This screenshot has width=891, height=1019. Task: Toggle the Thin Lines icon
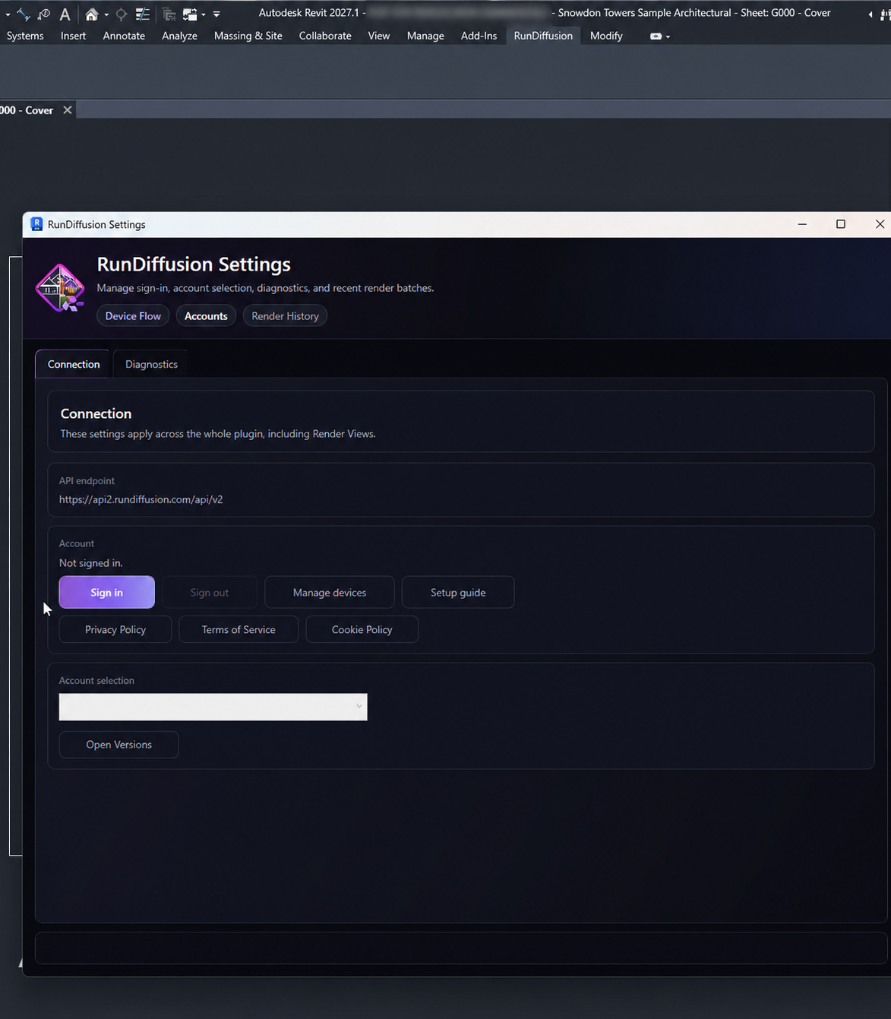(x=143, y=14)
